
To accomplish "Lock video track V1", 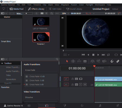I will (72, 79).
